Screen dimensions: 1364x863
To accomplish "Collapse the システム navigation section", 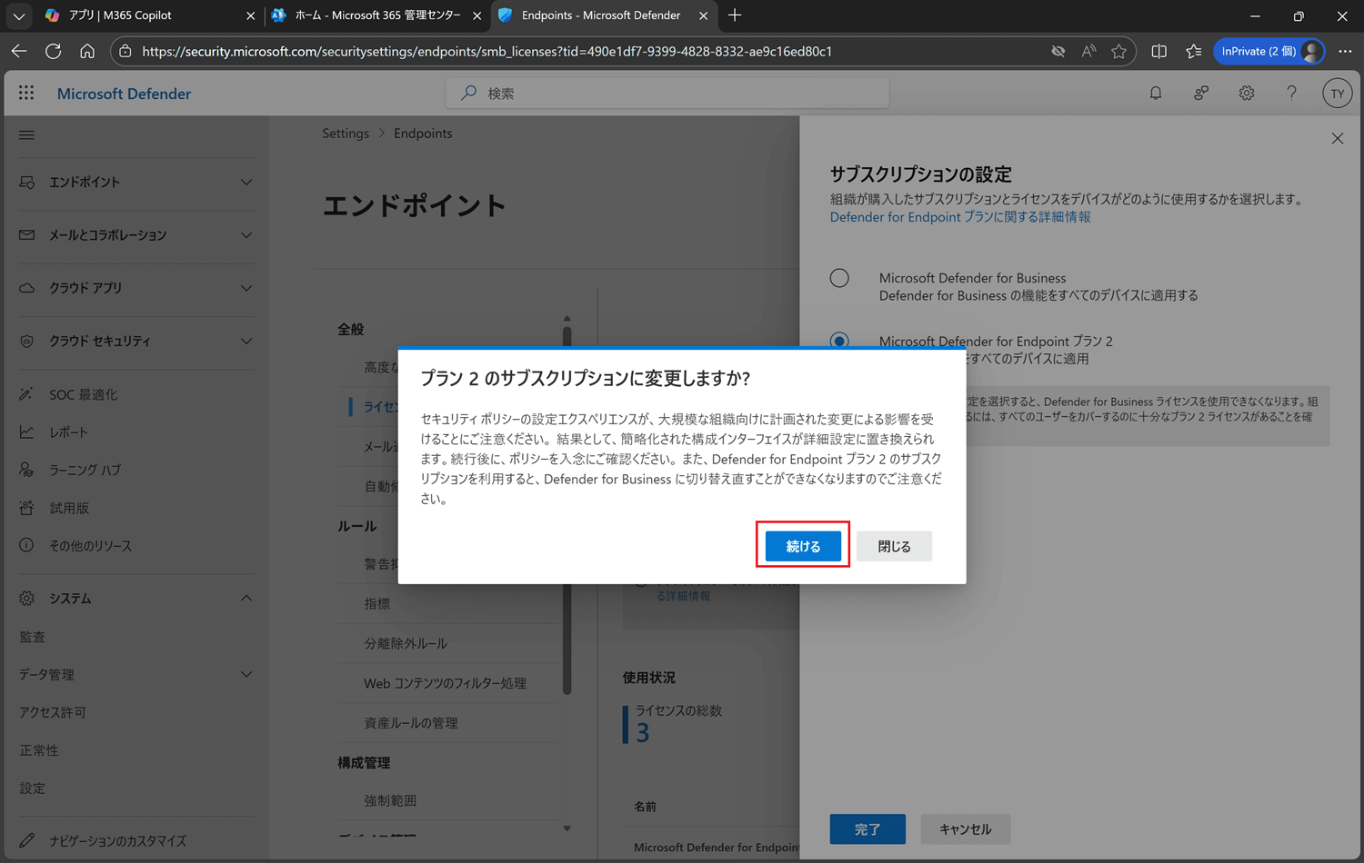I will pyautogui.click(x=246, y=599).
